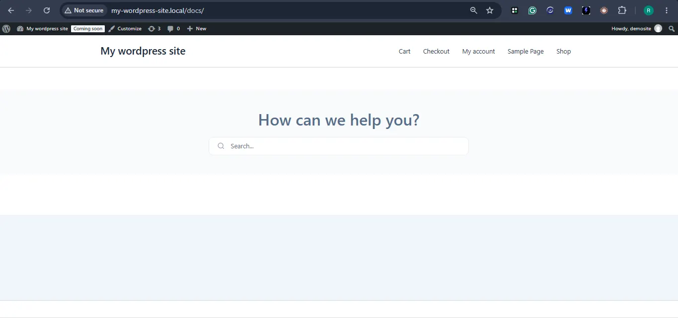Open the green R profile avatar

tap(649, 10)
